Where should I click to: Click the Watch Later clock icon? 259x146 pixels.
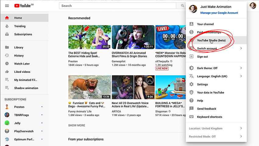point(7,63)
